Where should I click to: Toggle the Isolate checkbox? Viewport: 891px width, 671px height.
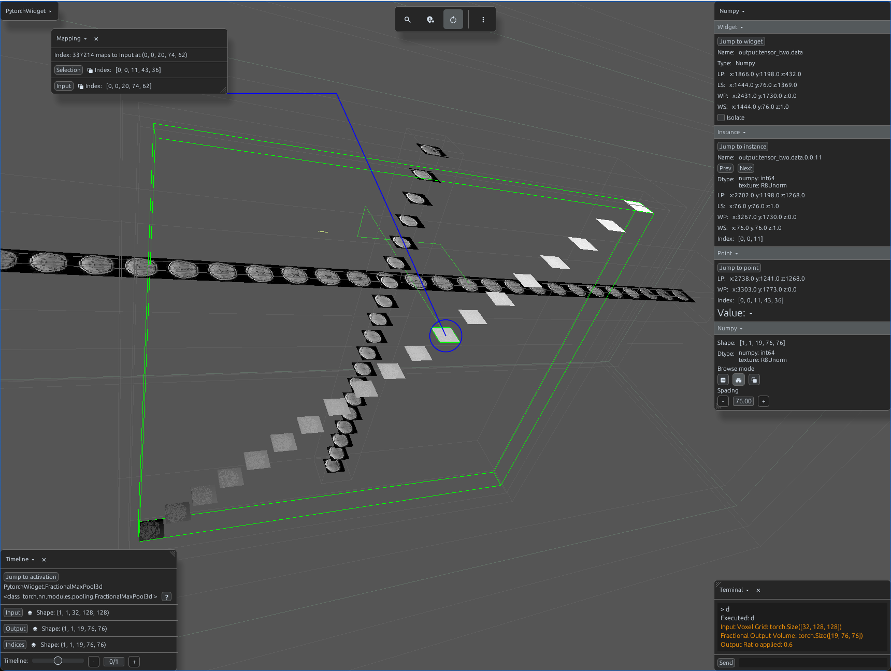[721, 118]
